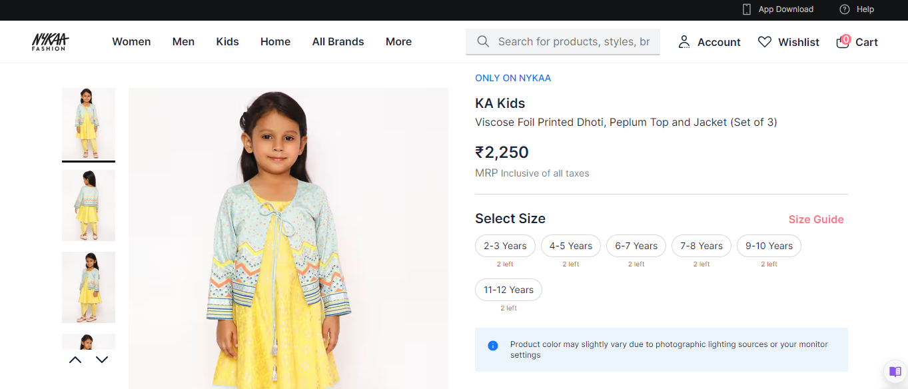Click the search magnifier icon
Image resolution: width=908 pixels, height=389 pixels.
(484, 42)
